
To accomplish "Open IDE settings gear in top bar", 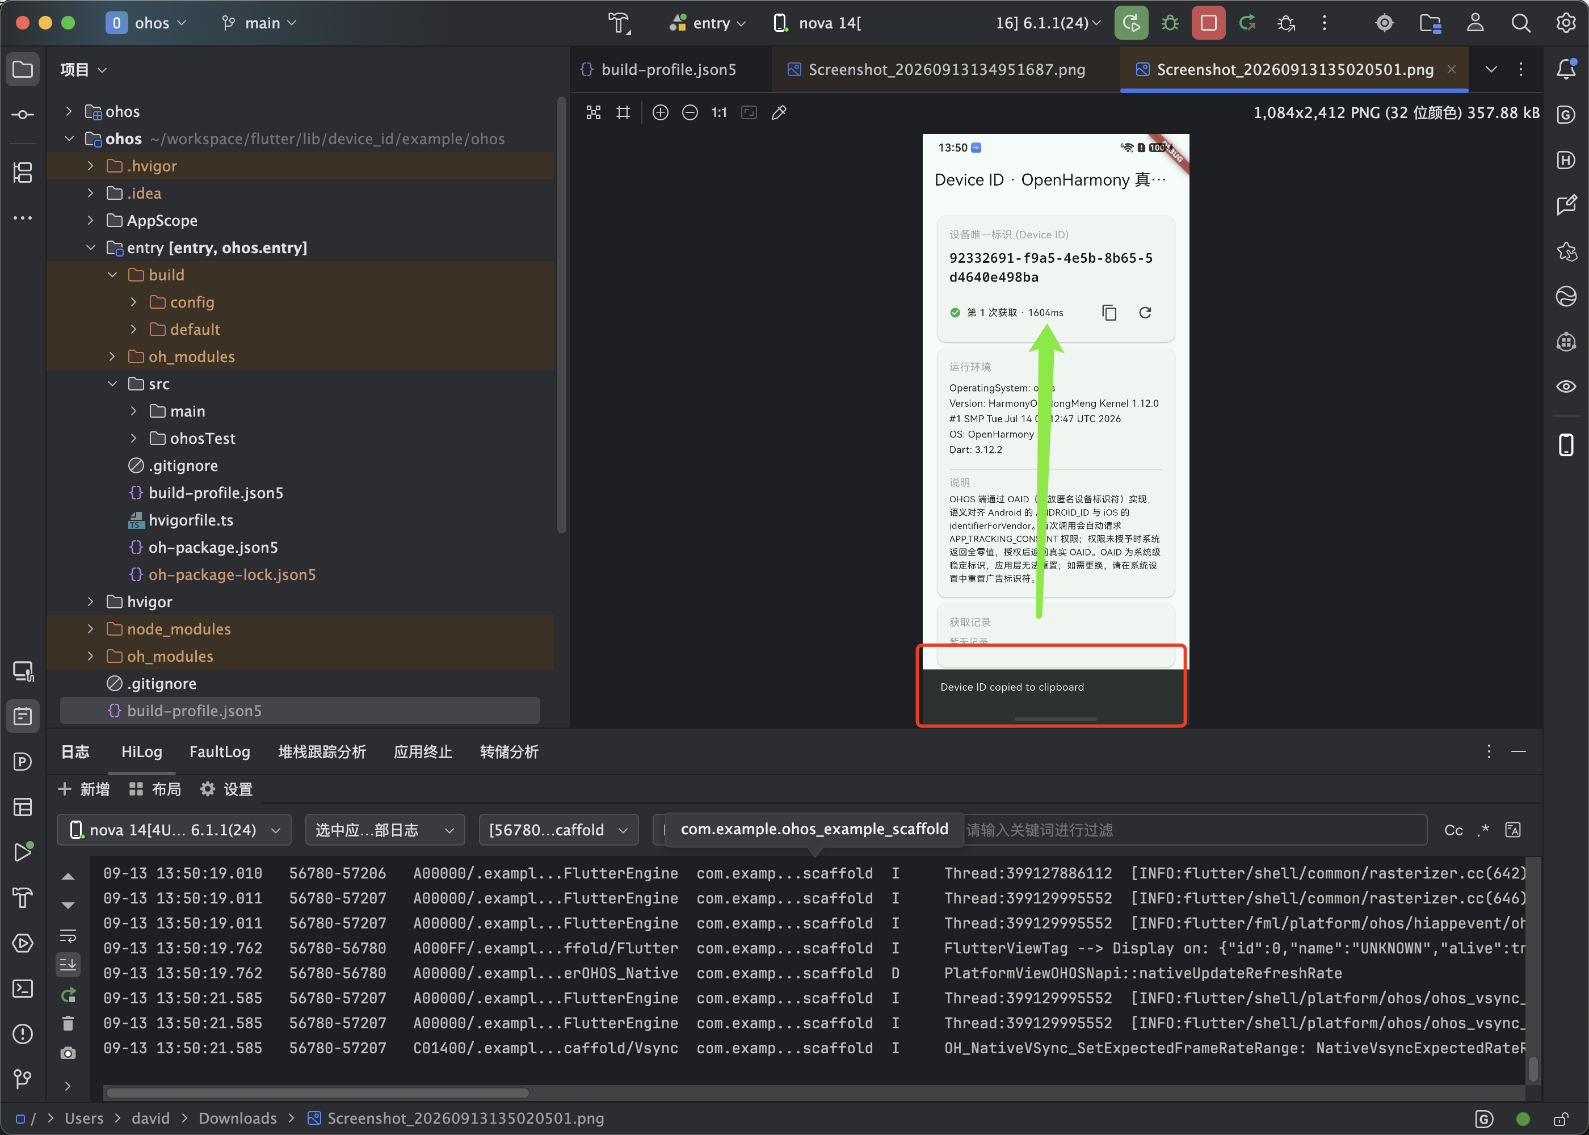I will tap(1566, 23).
